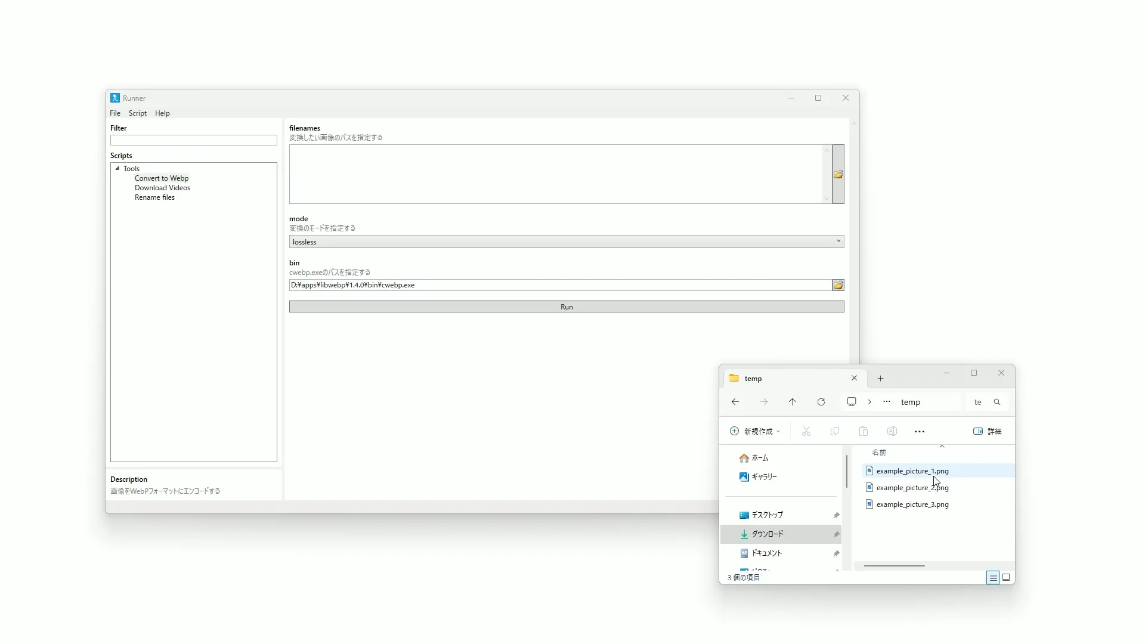
Task: Click the Explorer refresh icon
Action: tap(821, 402)
